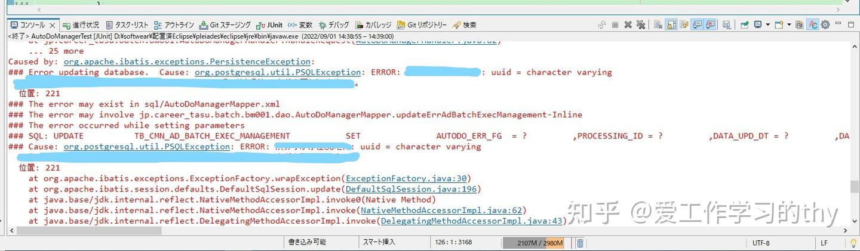Click Remove Launch single X icon
Viewport: 860px width, 251px height.
628,25
